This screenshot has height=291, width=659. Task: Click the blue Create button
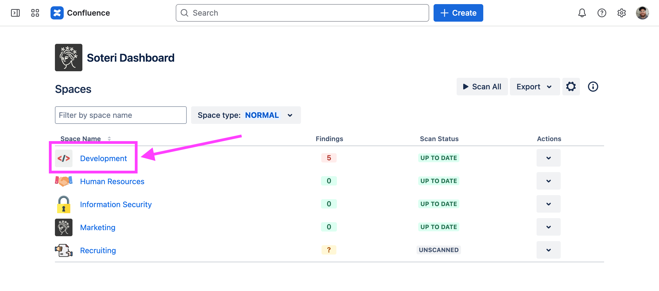tap(458, 13)
